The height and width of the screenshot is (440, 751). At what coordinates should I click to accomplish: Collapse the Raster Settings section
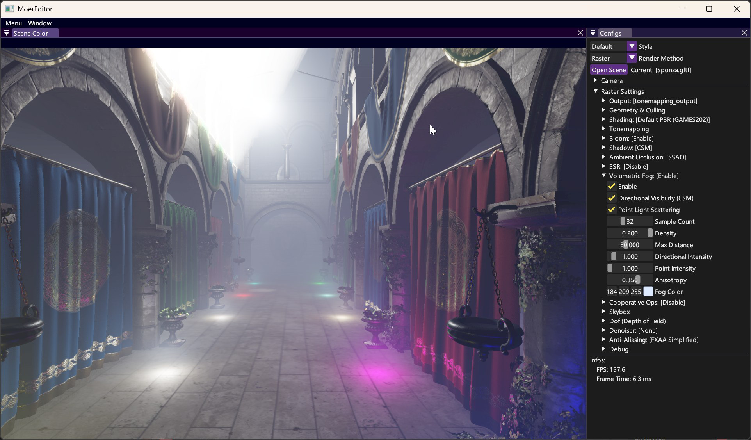click(x=596, y=91)
